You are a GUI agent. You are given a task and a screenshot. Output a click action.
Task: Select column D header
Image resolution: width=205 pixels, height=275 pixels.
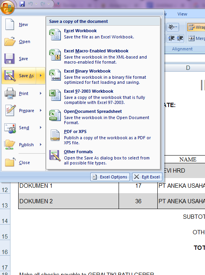pyautogui.click(x=188, y=68)
